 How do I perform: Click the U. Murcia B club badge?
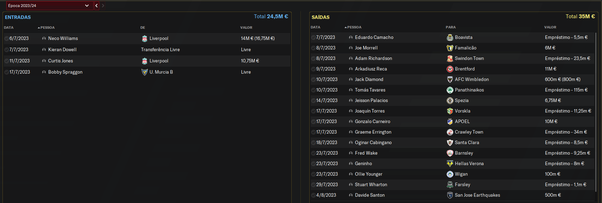tap(144, 72)
